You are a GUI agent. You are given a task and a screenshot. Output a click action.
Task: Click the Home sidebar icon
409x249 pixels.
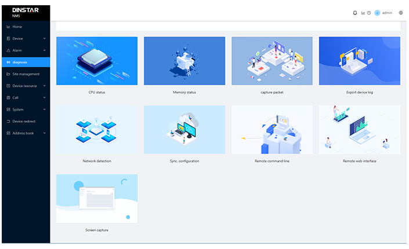[x=8, y=27]
